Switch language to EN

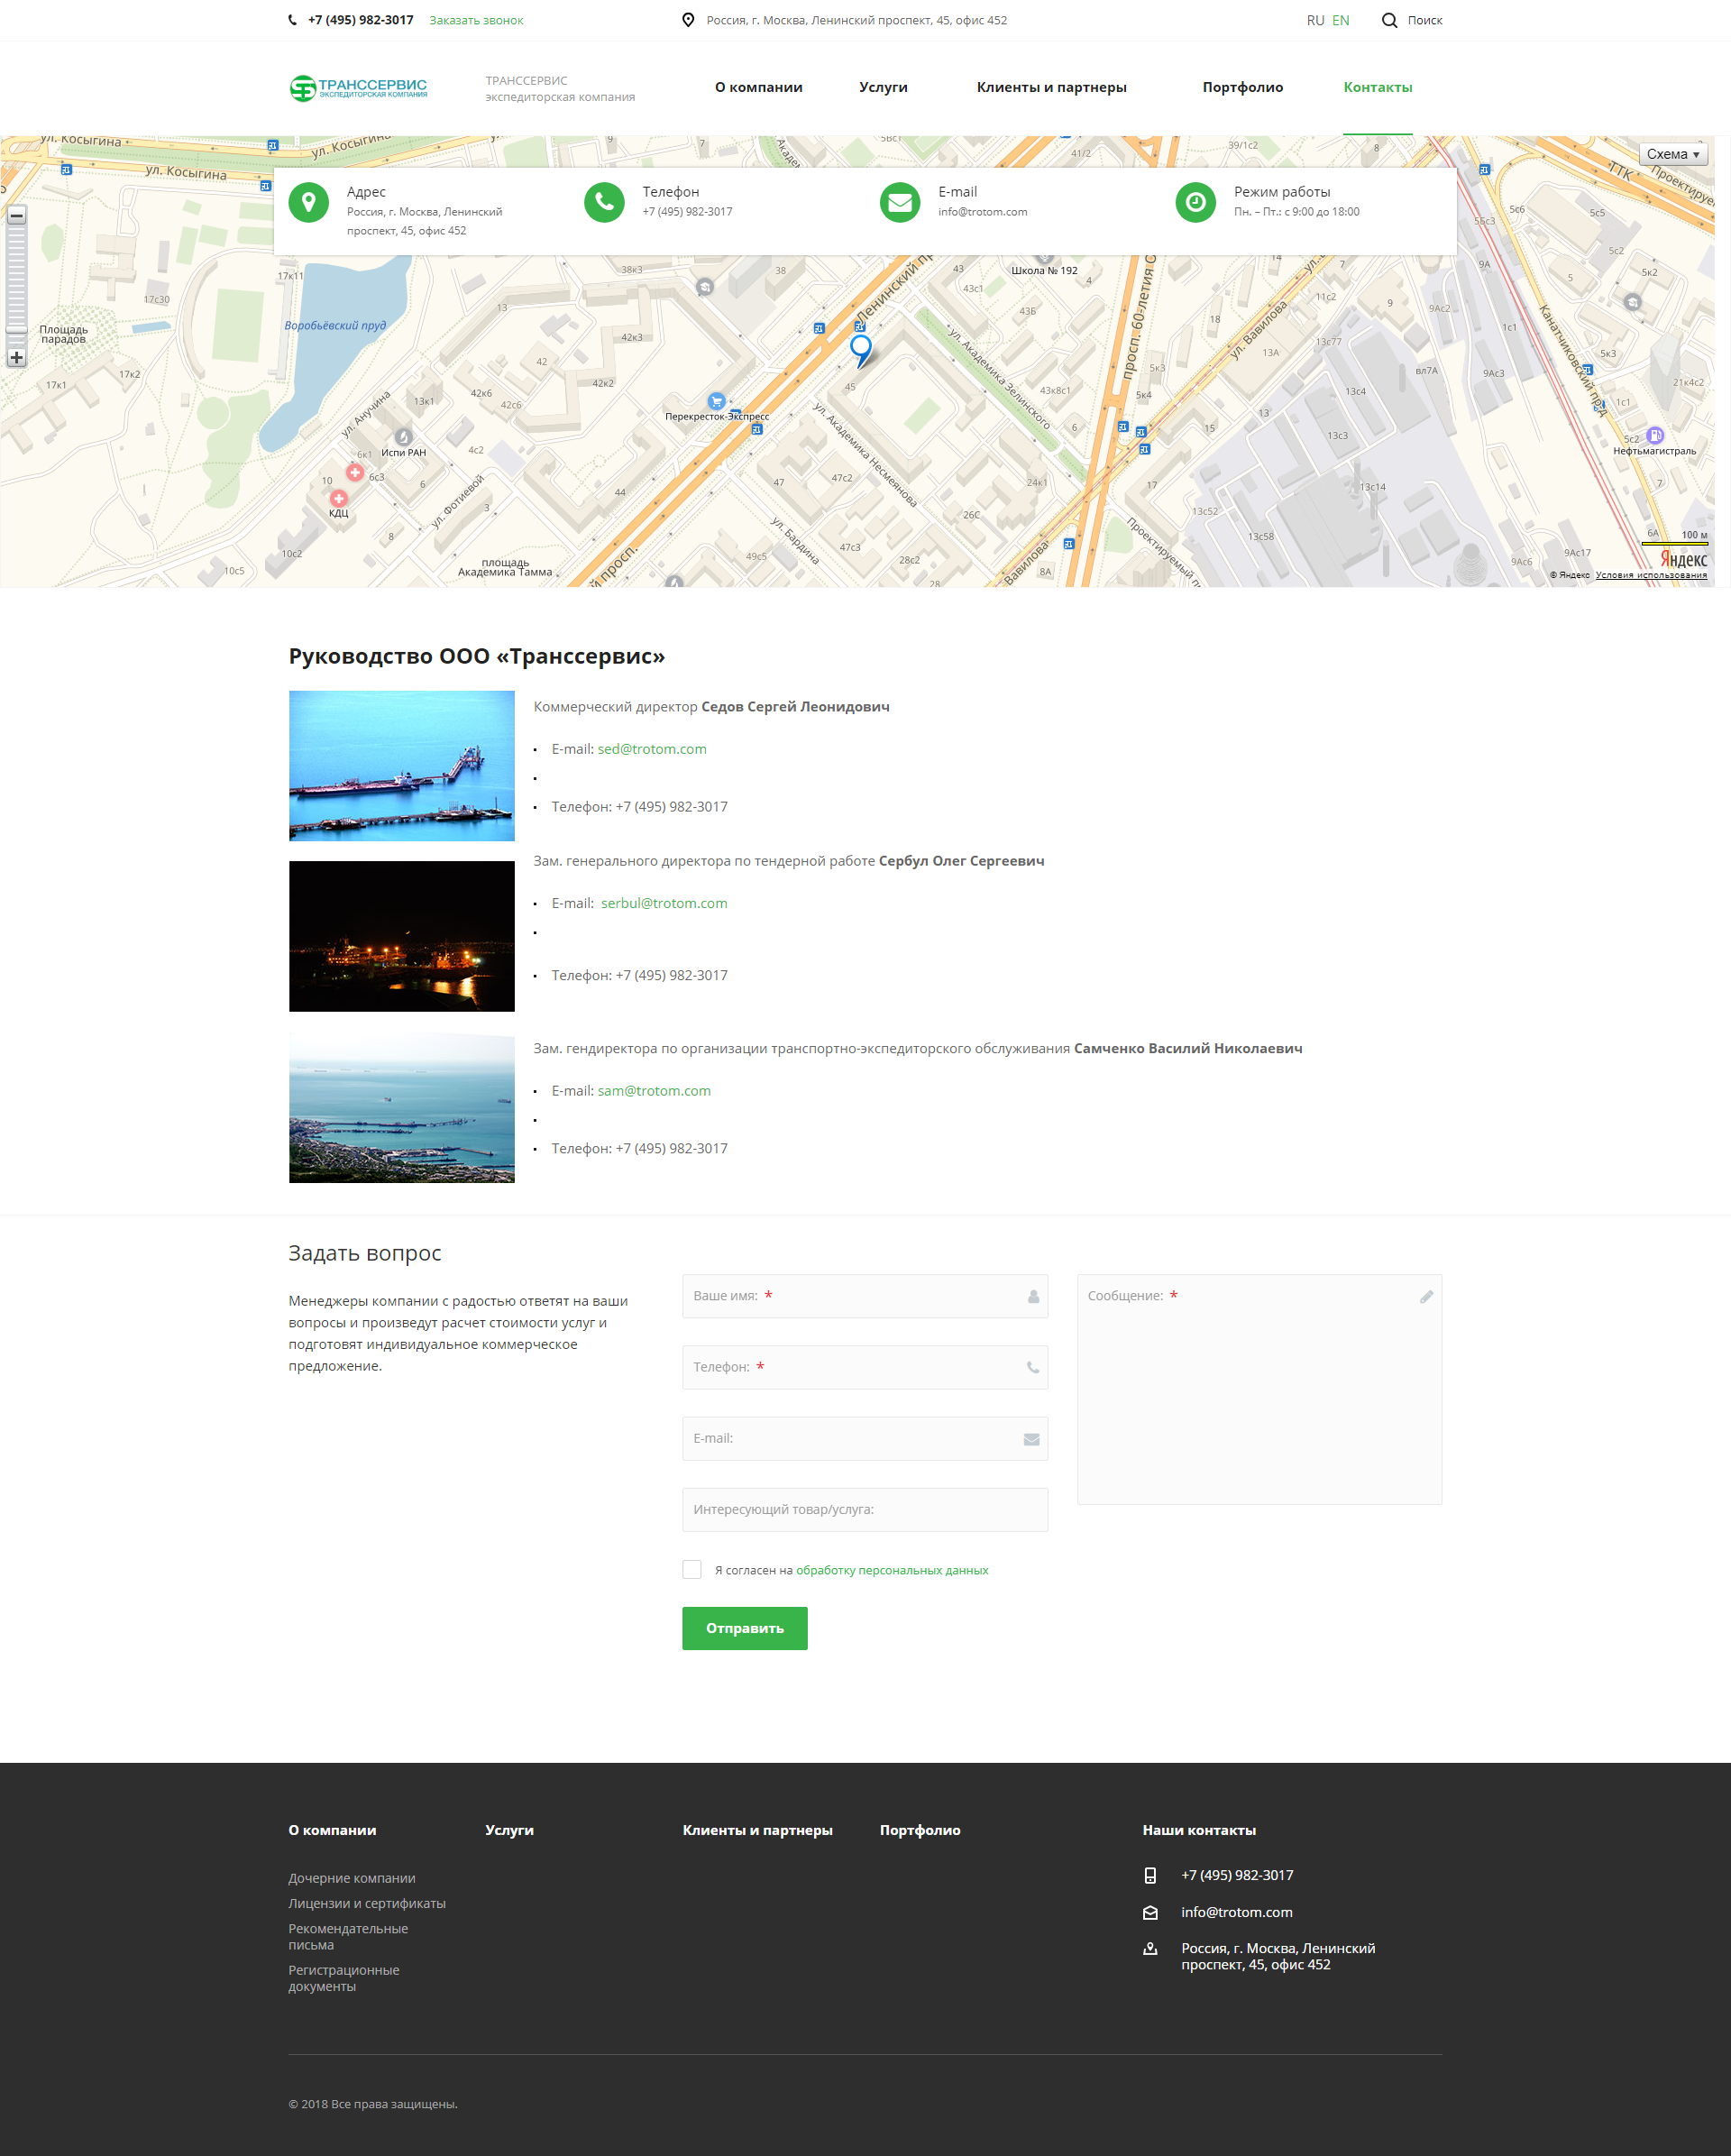(x=1340, y=20)
